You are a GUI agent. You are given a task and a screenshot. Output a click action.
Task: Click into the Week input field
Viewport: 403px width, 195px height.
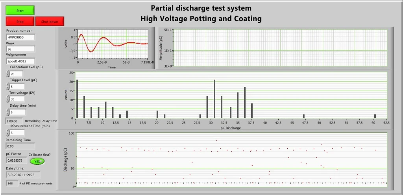tap(20, 49)
